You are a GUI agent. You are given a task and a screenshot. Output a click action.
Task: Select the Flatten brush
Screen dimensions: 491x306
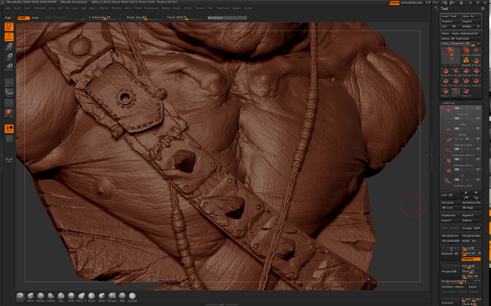[x=51, y=297]
